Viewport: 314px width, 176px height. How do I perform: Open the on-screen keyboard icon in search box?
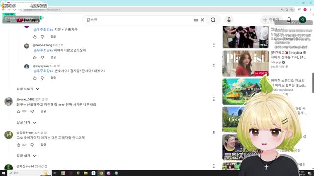pos(196,20)
